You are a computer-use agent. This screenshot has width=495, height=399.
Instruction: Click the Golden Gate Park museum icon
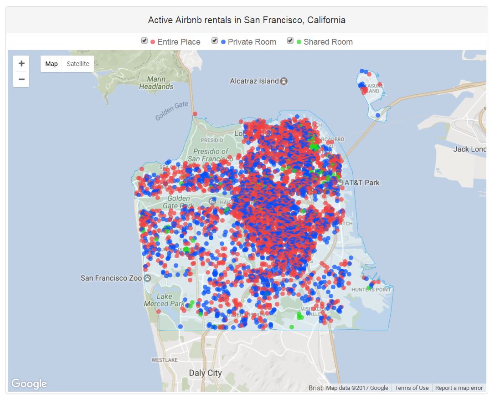(211, 201)
